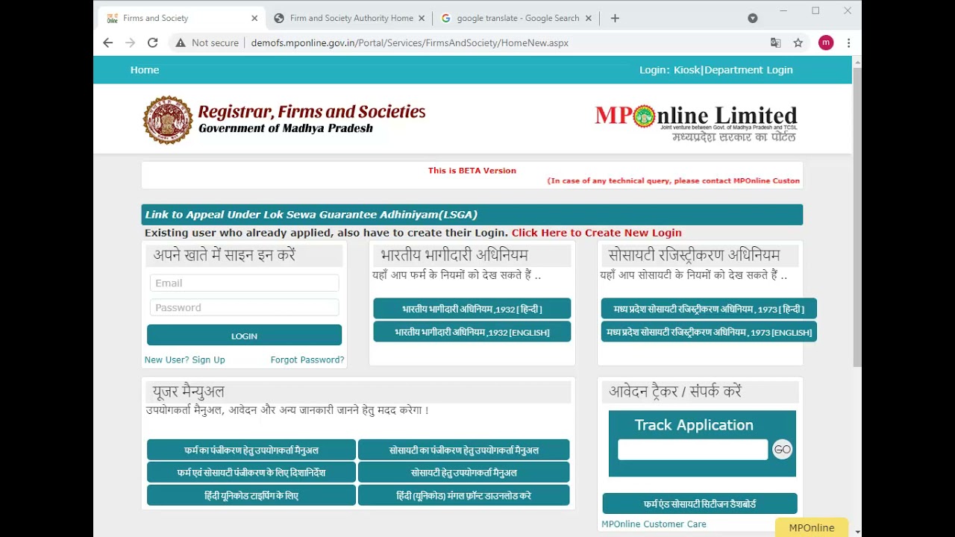Focus the Track Application input box
The image size is (955, 537).
coord(692,450)
